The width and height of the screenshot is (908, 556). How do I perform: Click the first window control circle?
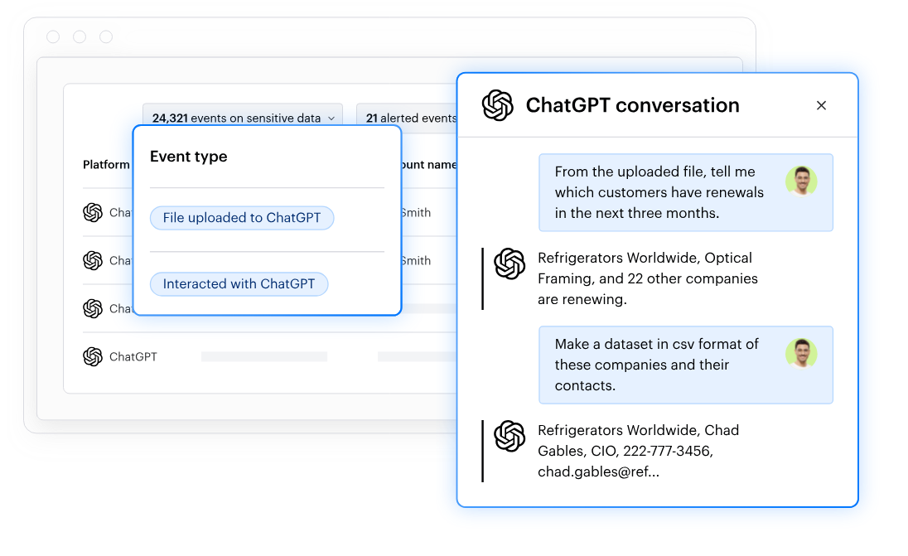(x=53, y=37)
